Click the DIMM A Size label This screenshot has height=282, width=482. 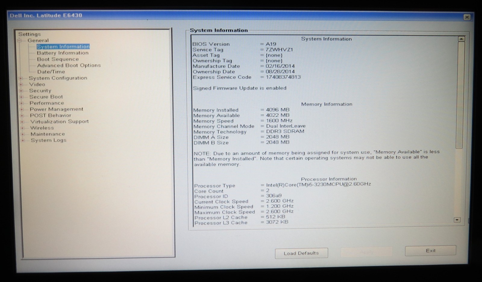211,137
